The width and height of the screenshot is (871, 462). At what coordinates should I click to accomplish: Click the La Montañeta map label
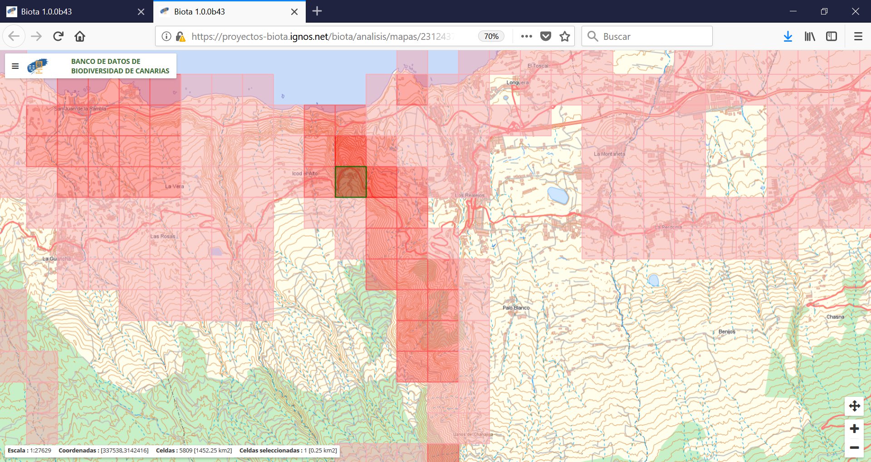(x=609, y=154)
